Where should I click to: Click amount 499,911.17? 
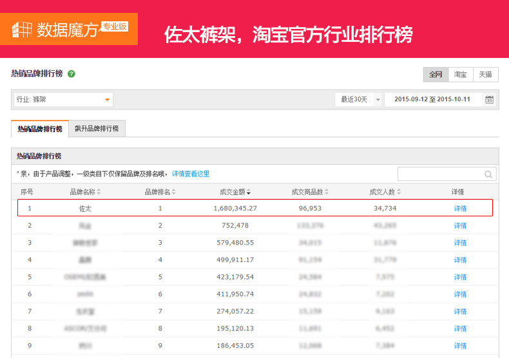[x=235, y=259]
